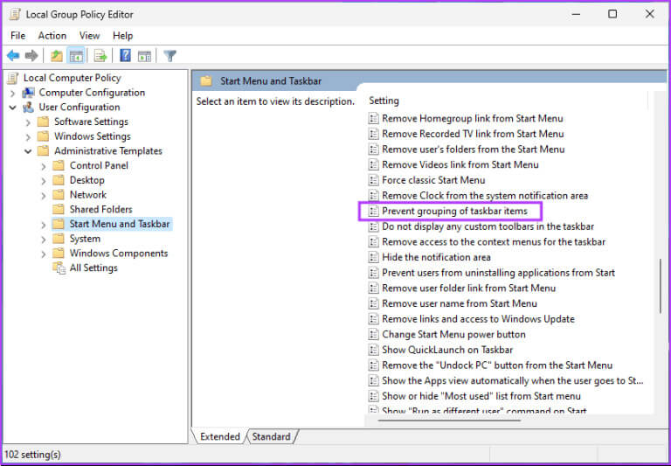671x466 pixels.
Task: Select the Desktop tree item
Action: [x=87, y=180]
